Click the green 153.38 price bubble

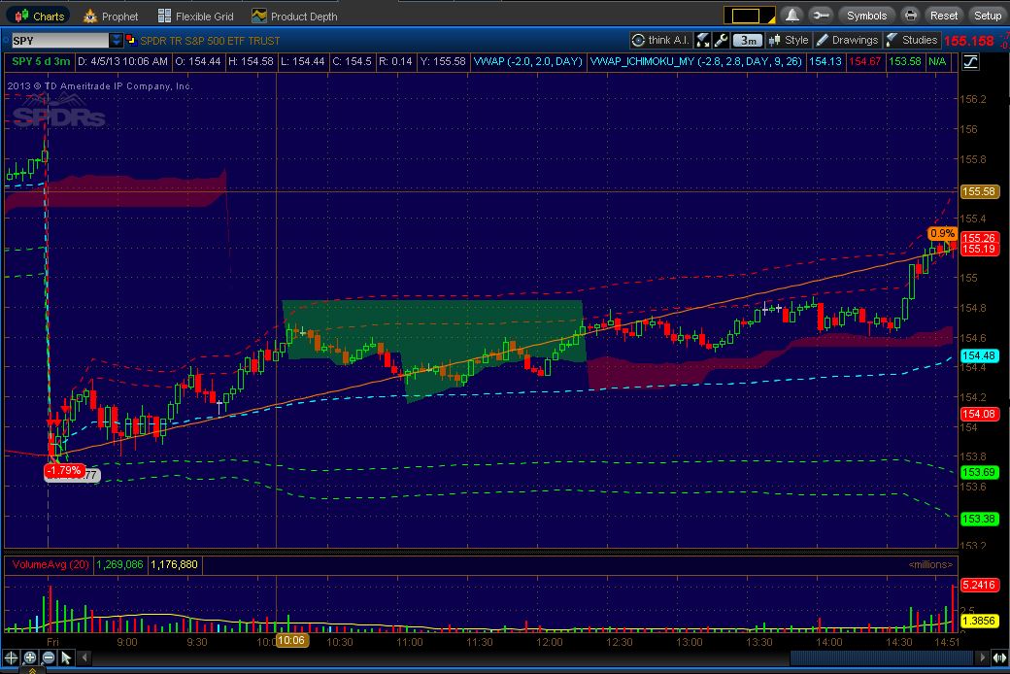click(x=979, y=519)
